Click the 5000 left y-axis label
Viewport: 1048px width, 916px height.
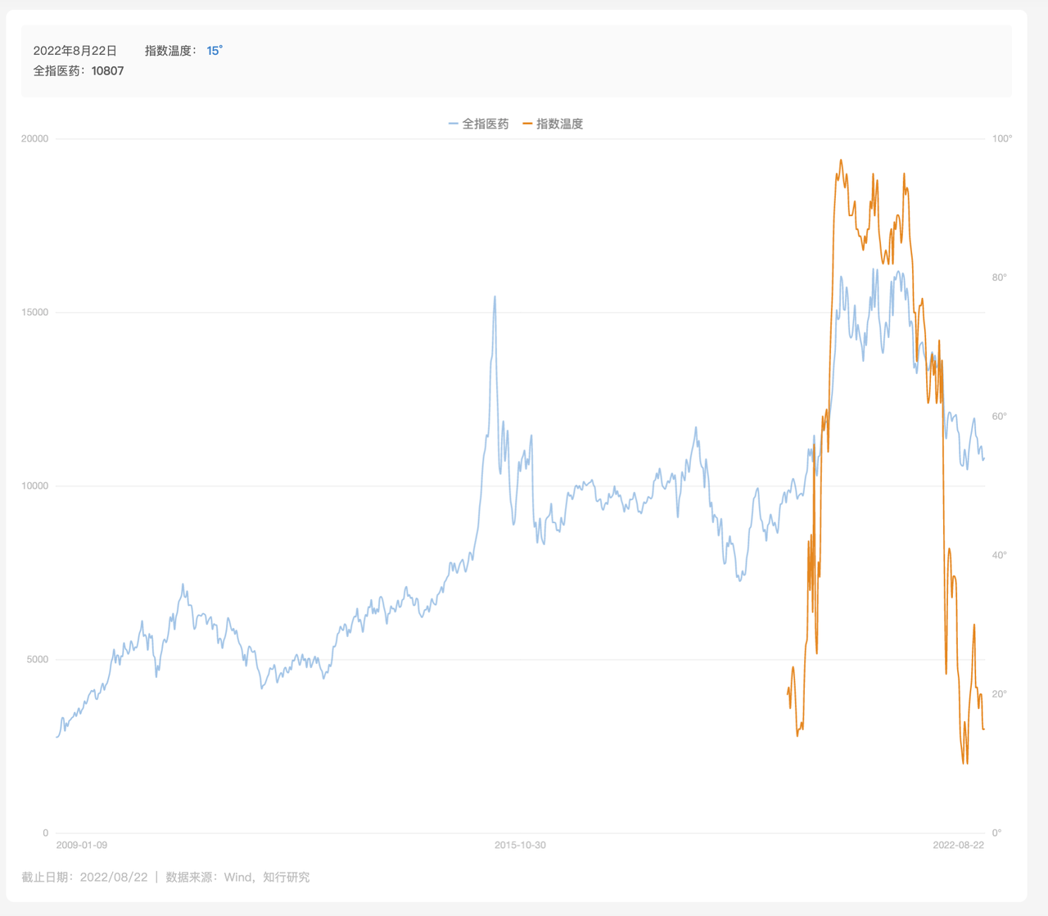pos(38,660)
